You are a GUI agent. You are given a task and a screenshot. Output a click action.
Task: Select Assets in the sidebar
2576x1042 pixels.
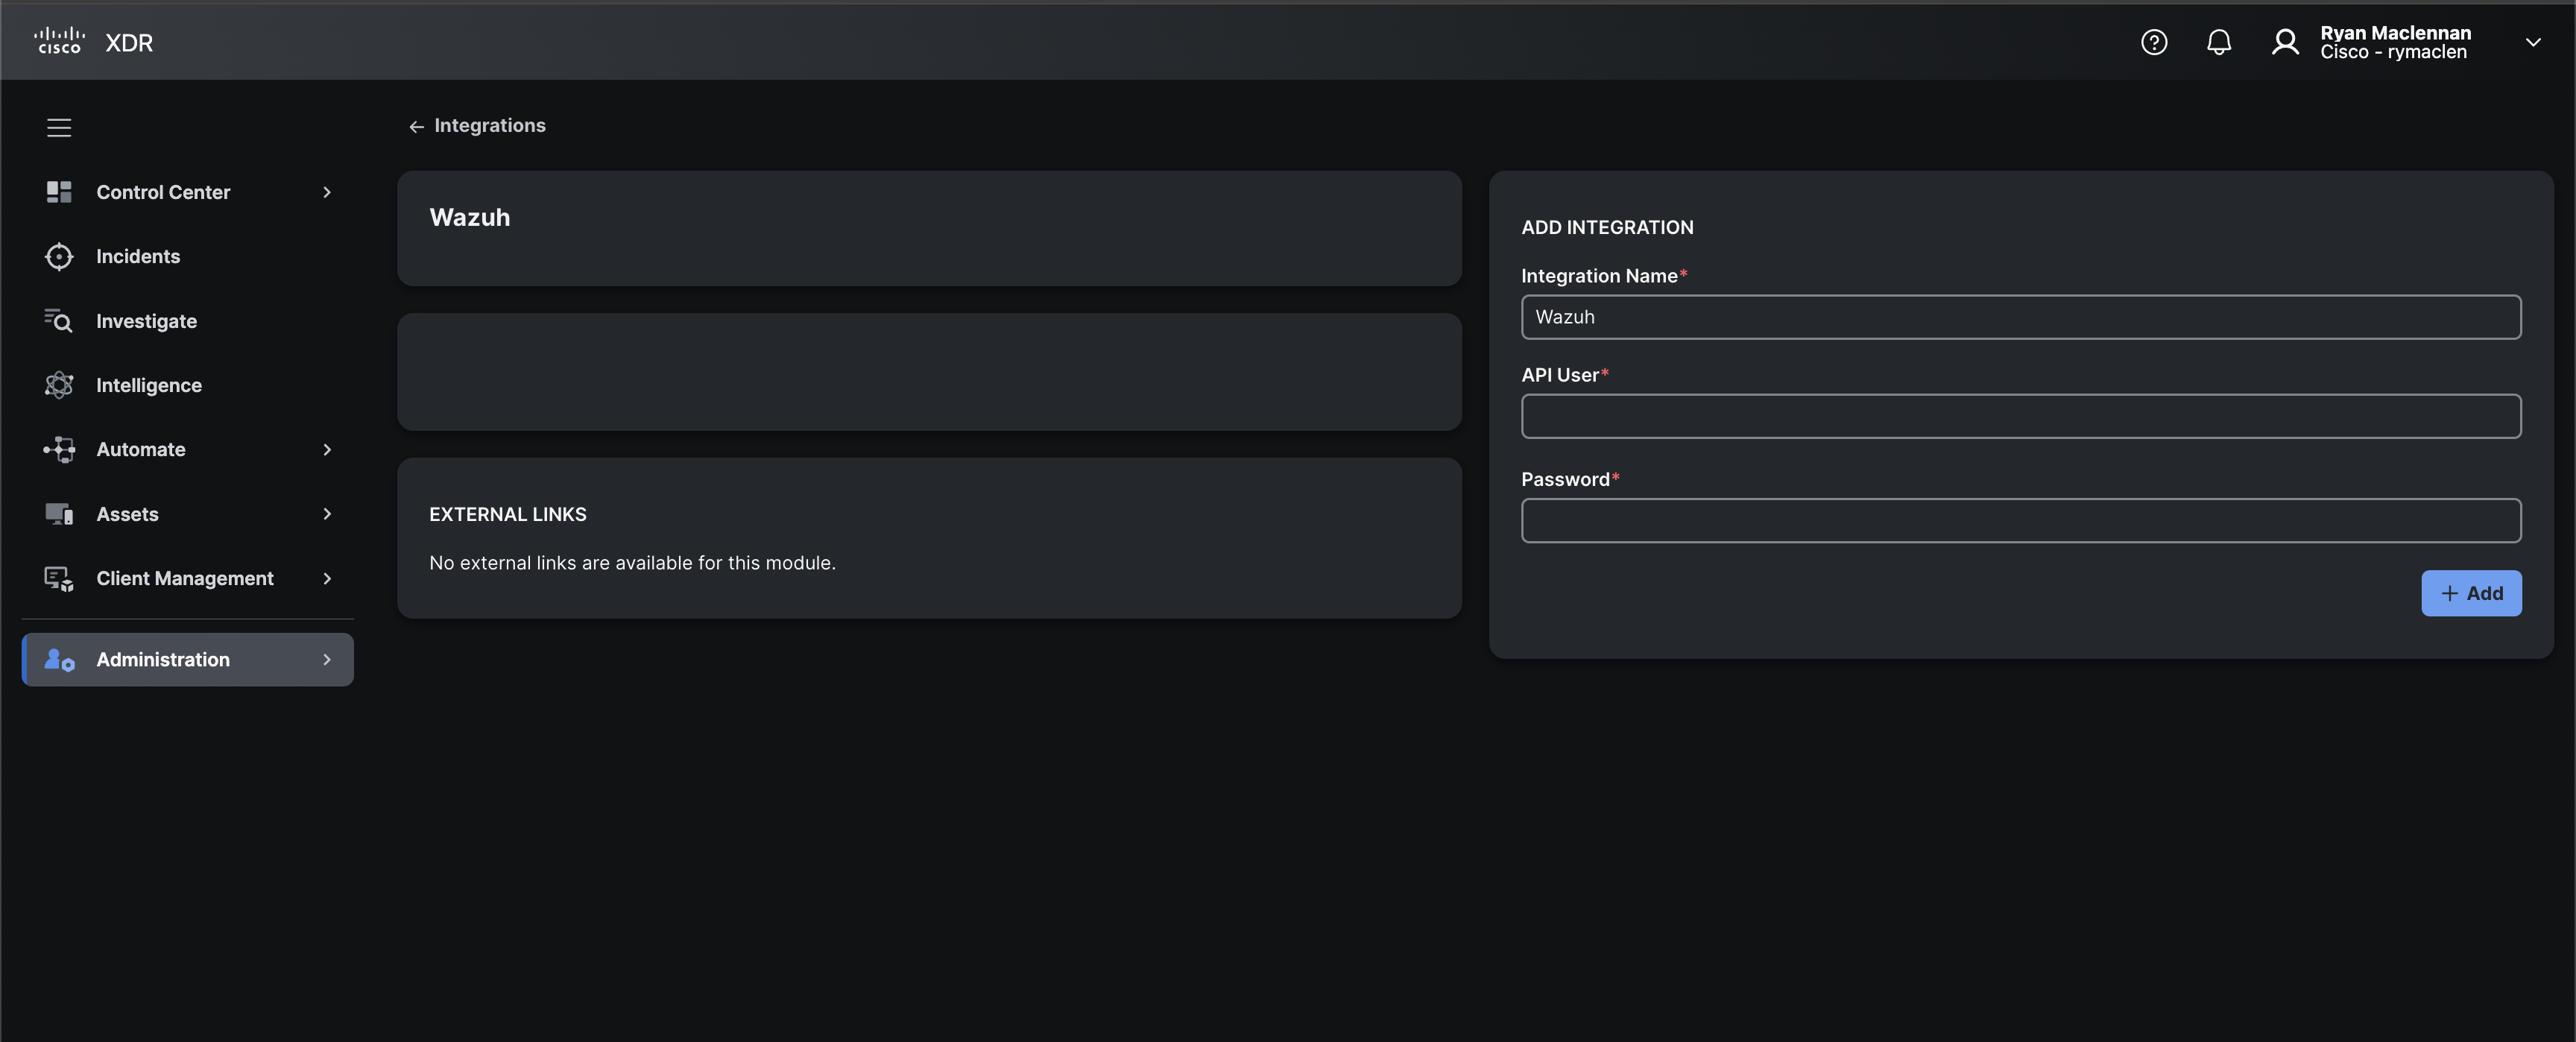pos(127,514)
